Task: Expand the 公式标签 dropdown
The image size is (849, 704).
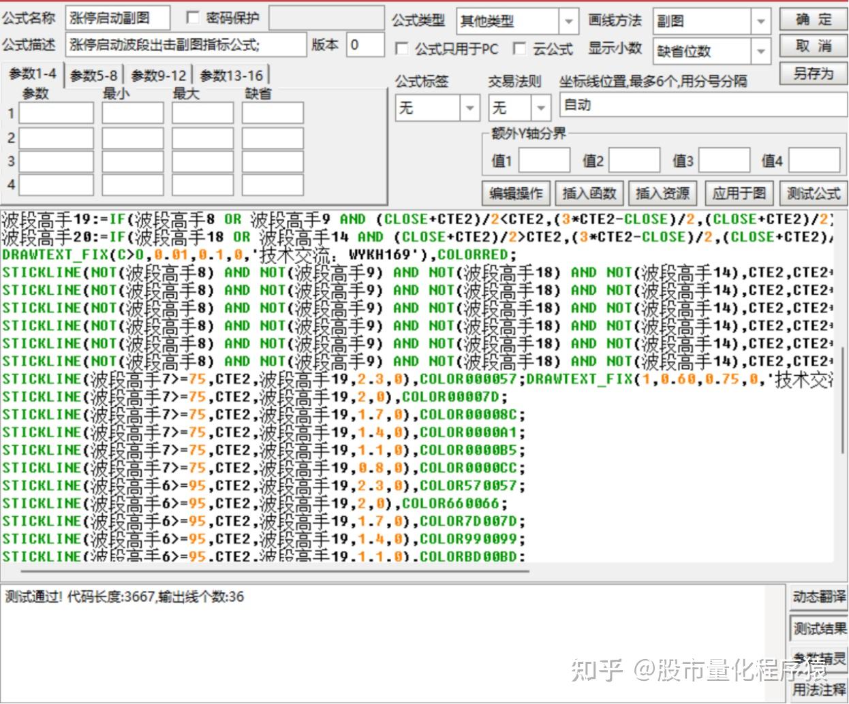Action: pyautogui.click(x=469, y=108)
